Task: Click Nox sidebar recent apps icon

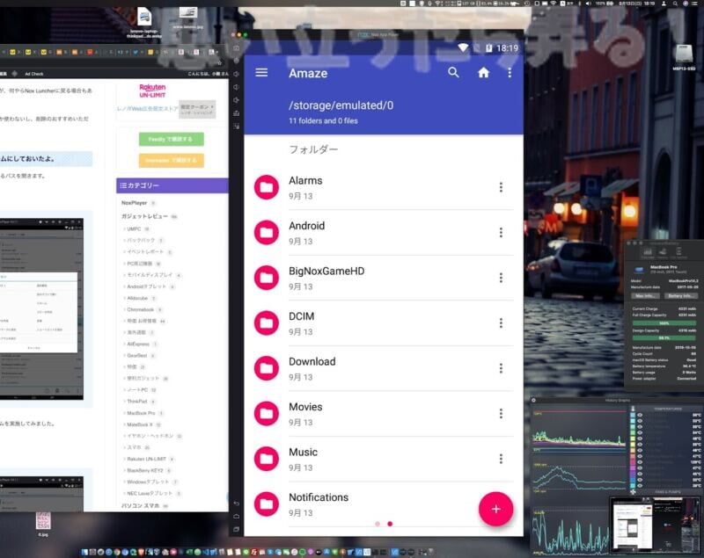Action: tap(236, 529)
